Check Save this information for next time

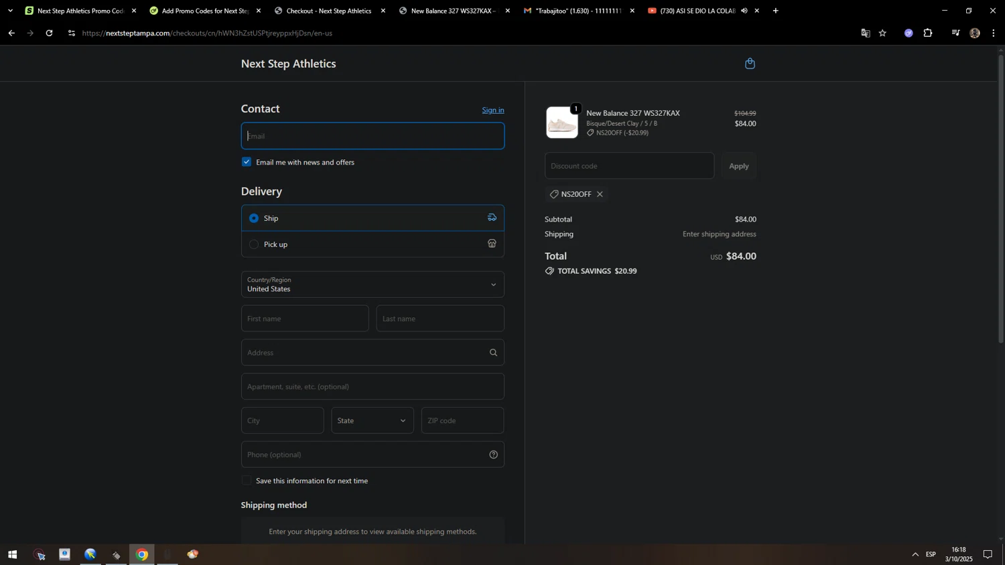pyautogui.click(x=247, y=481)
